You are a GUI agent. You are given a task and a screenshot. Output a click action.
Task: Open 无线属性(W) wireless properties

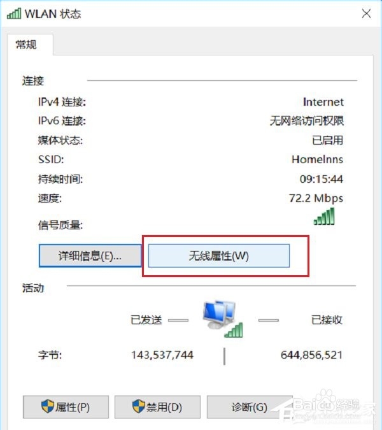click(218, 256)
